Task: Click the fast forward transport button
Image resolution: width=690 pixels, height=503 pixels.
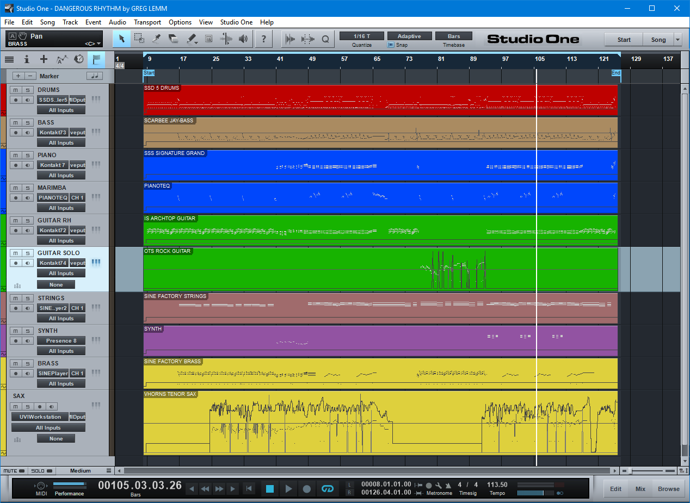Action: 219,489
